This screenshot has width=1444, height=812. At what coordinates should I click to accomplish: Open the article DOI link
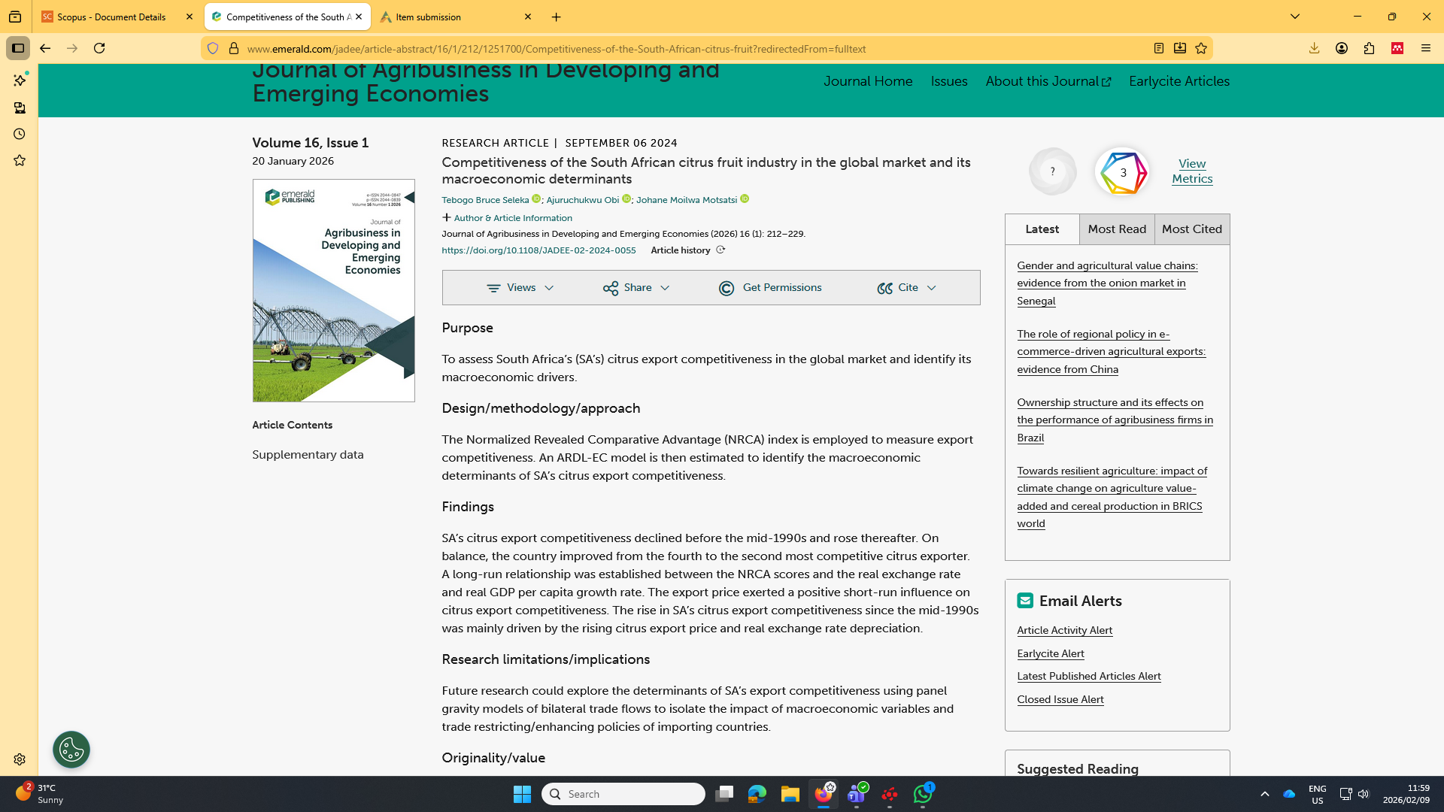[x=538, y=250]
